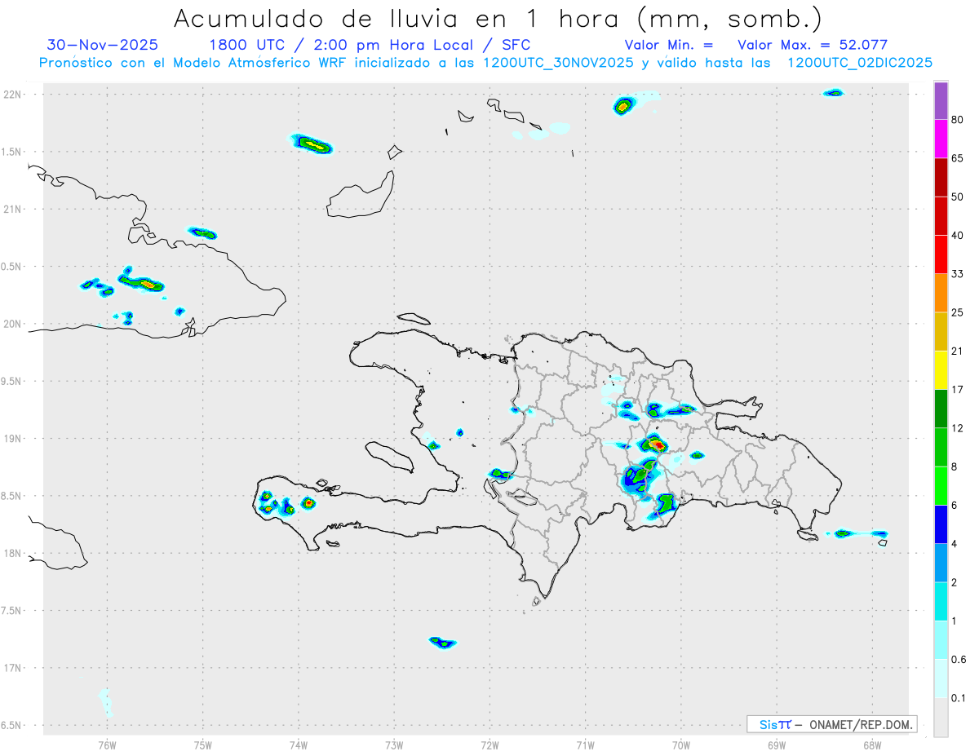
Task: Select the yellow legend swatch between 17 and 21
Action: (x=941, y=369)
